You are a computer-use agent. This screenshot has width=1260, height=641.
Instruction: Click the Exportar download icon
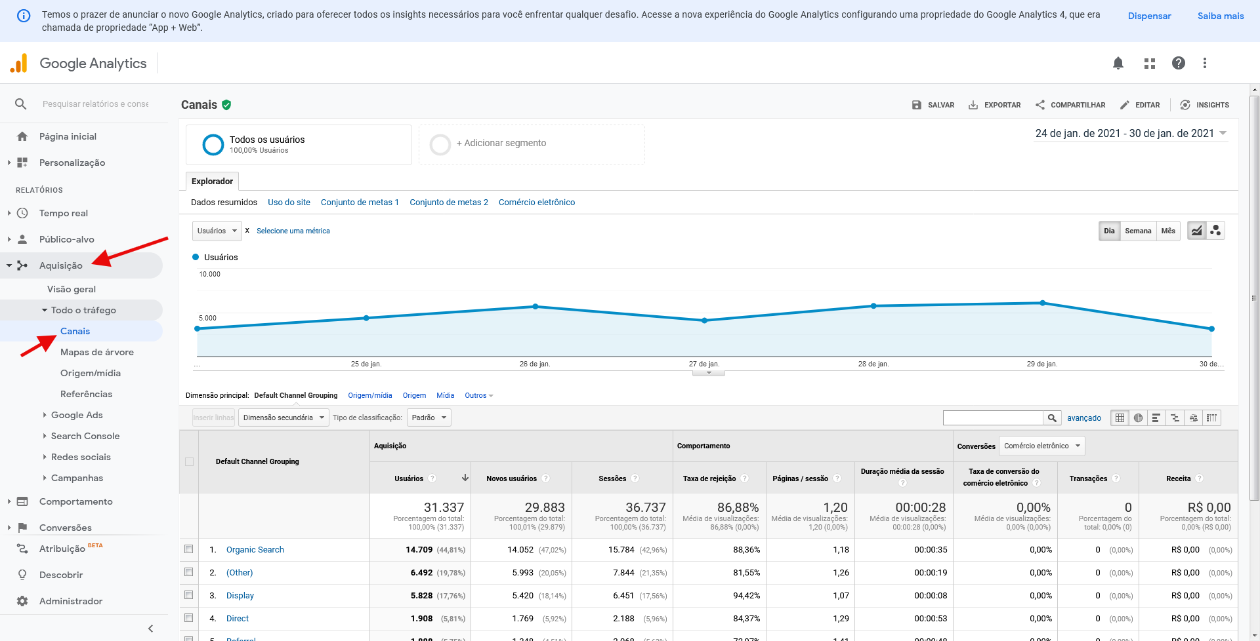973,105
